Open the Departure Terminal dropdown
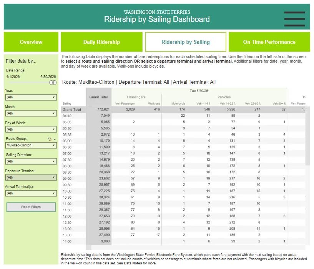 31,177
